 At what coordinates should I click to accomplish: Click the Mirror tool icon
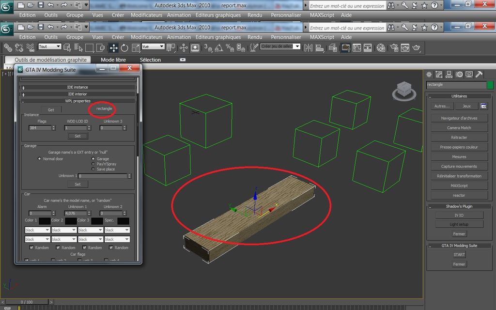click(308, 48)
